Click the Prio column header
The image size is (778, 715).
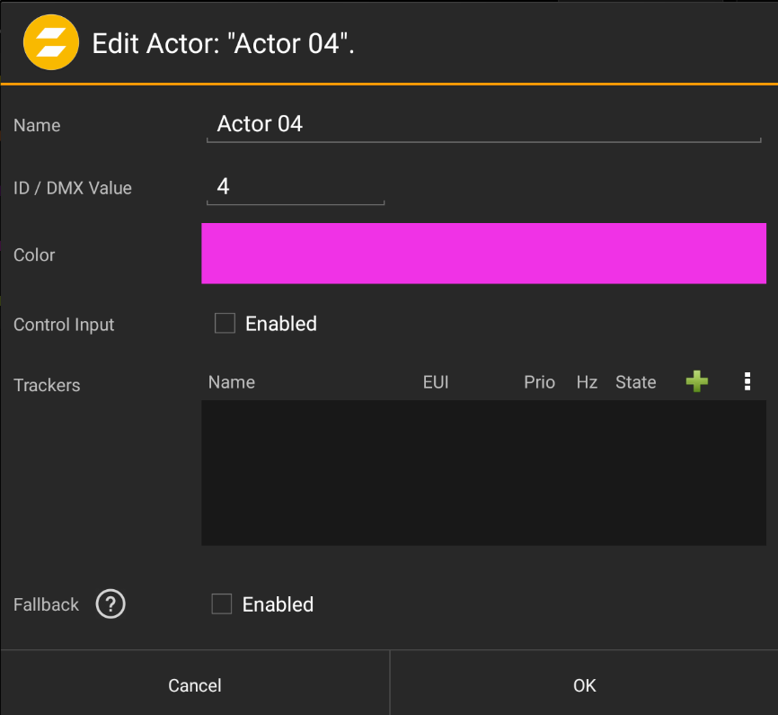[x=539, y=381]
